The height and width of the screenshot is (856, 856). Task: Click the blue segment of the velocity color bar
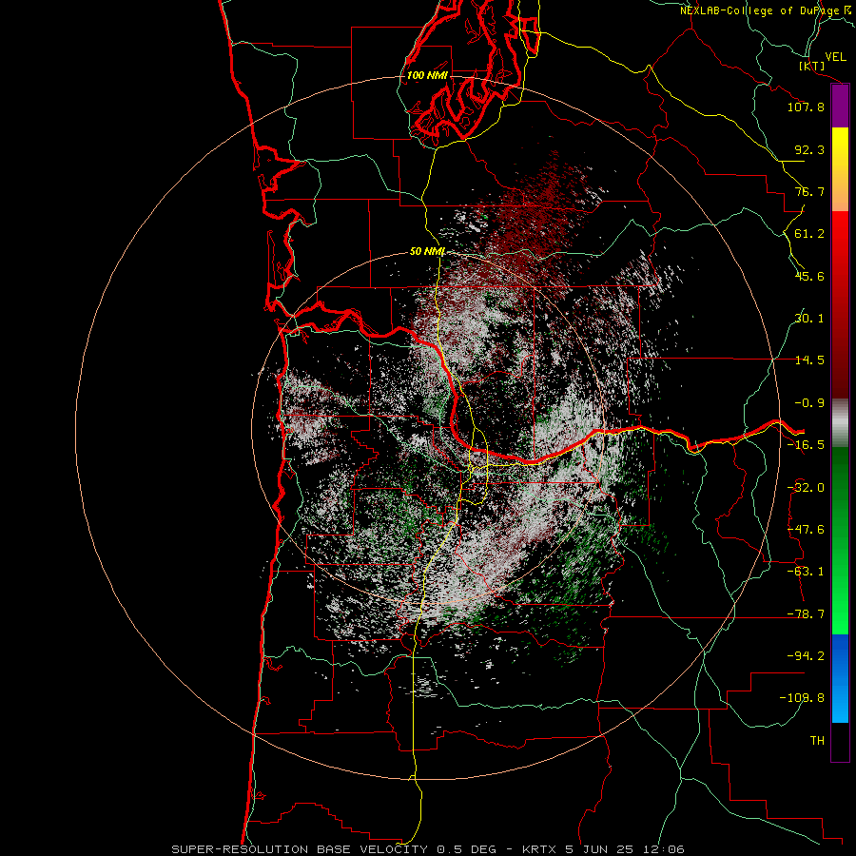840,678
